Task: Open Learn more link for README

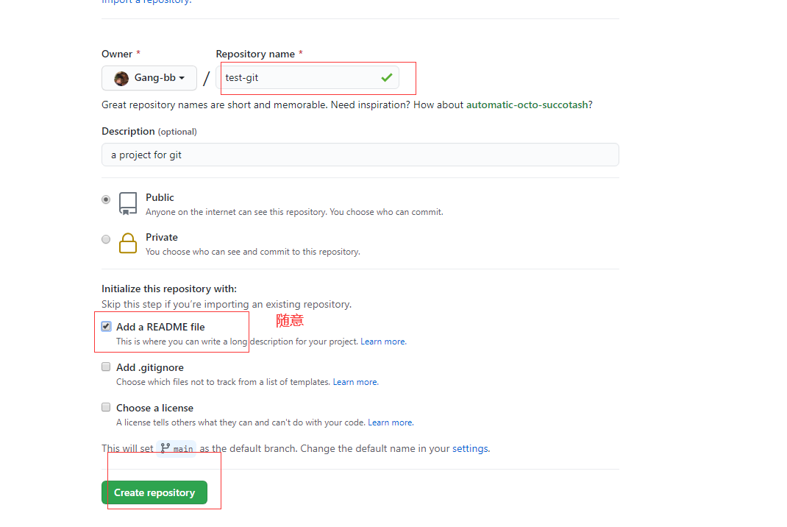Action: tap(383, 342)
